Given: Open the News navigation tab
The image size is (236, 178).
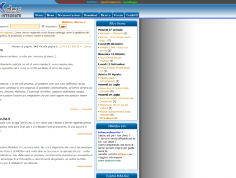Looking at the screenshot, I should coord(50,15).
